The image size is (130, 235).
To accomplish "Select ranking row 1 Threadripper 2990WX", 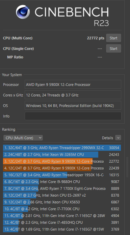I will point(62,148).
